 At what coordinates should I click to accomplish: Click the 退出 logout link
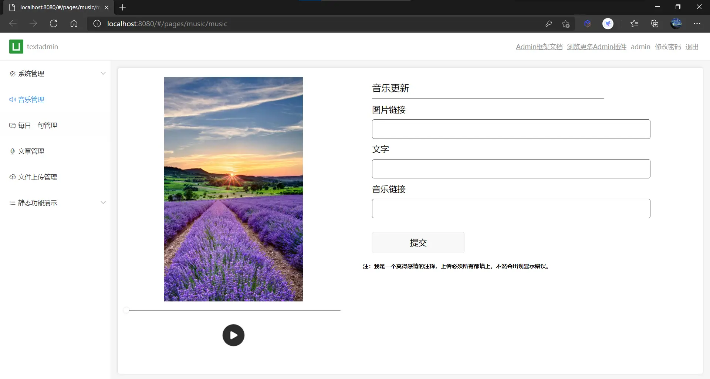coord(692,47)
